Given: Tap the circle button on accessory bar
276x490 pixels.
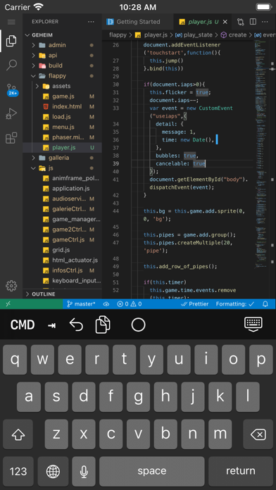Looking at the screenshot, I should 138,325.
